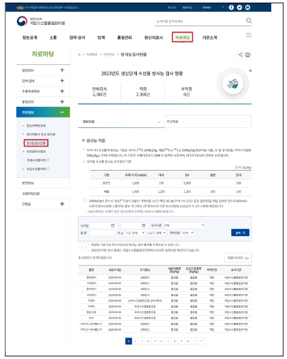Open the start date calendar icon
The width and height of the screenshot is (287, 359).
point(113,226)
